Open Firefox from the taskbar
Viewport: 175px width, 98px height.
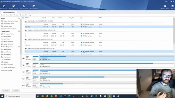point(47,96)
